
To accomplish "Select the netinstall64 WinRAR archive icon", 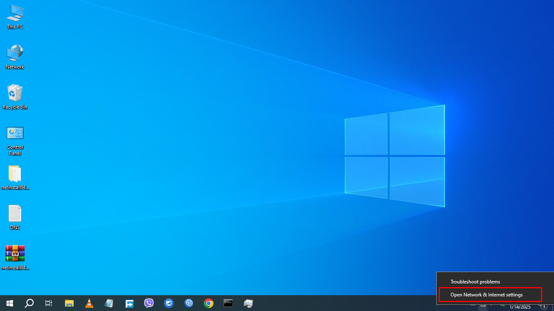I will point(15,258).
